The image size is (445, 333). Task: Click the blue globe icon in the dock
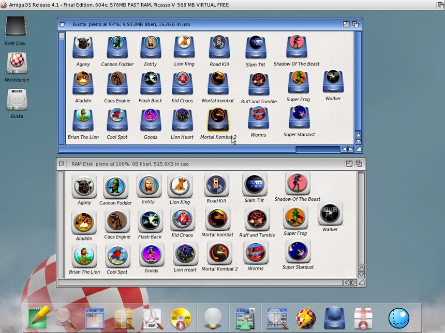coord(398,319)
